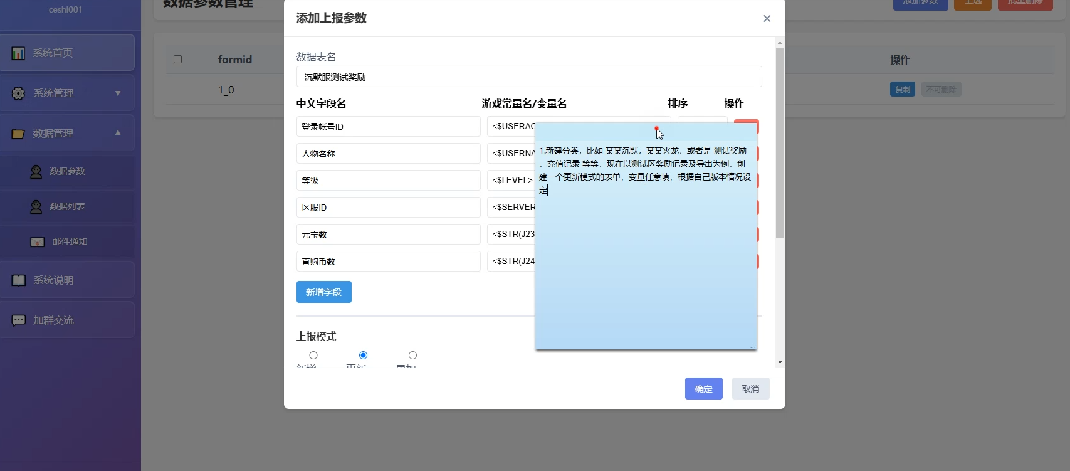Screen dimensions: 1070x471
Task: Go to the 数据参数 submenu page
Action: [67, 171]
